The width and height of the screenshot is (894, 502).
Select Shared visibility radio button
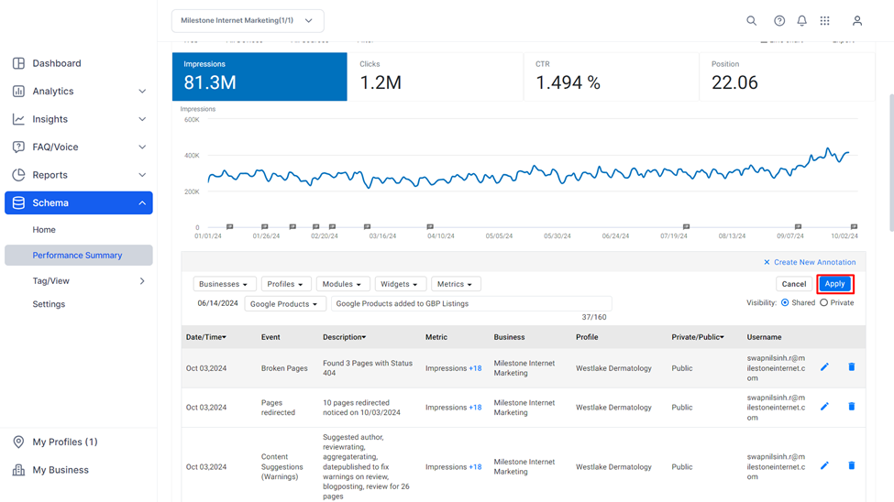tap(785, 302)
